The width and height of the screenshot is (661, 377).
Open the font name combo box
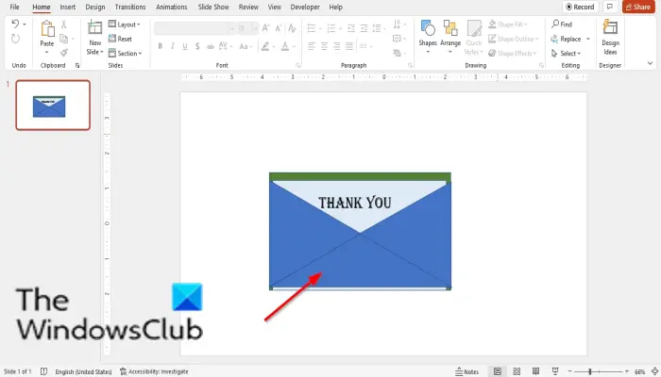tap(194, 28)
